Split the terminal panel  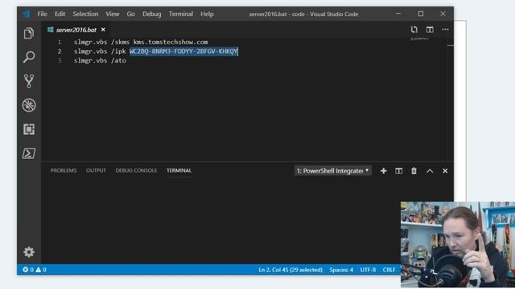[x=399, y=171]
